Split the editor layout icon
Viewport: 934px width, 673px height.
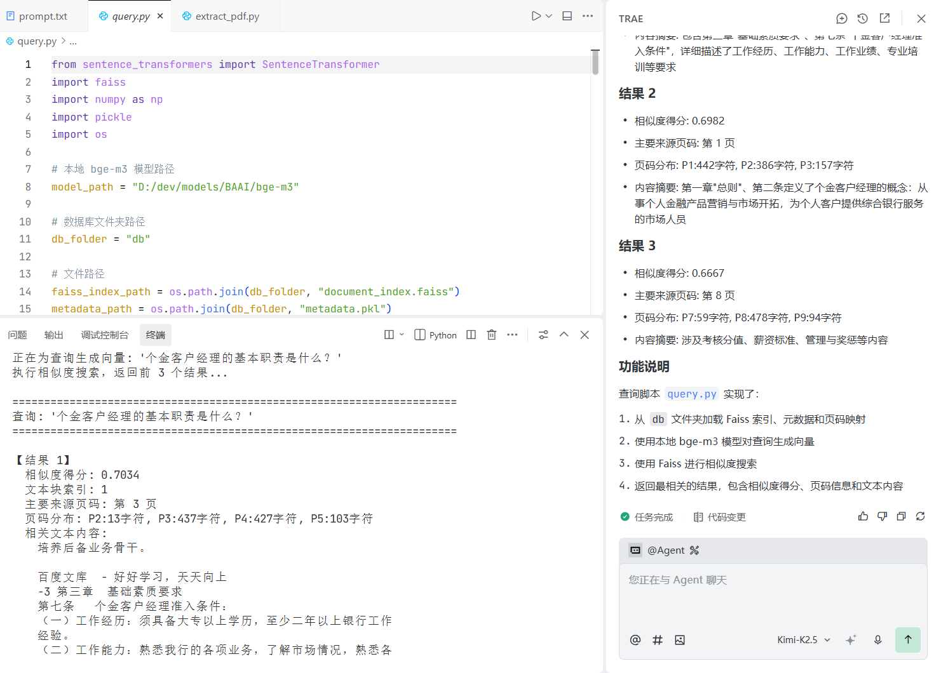(567, 16)
